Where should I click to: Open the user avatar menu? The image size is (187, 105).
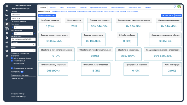(179, 7)
